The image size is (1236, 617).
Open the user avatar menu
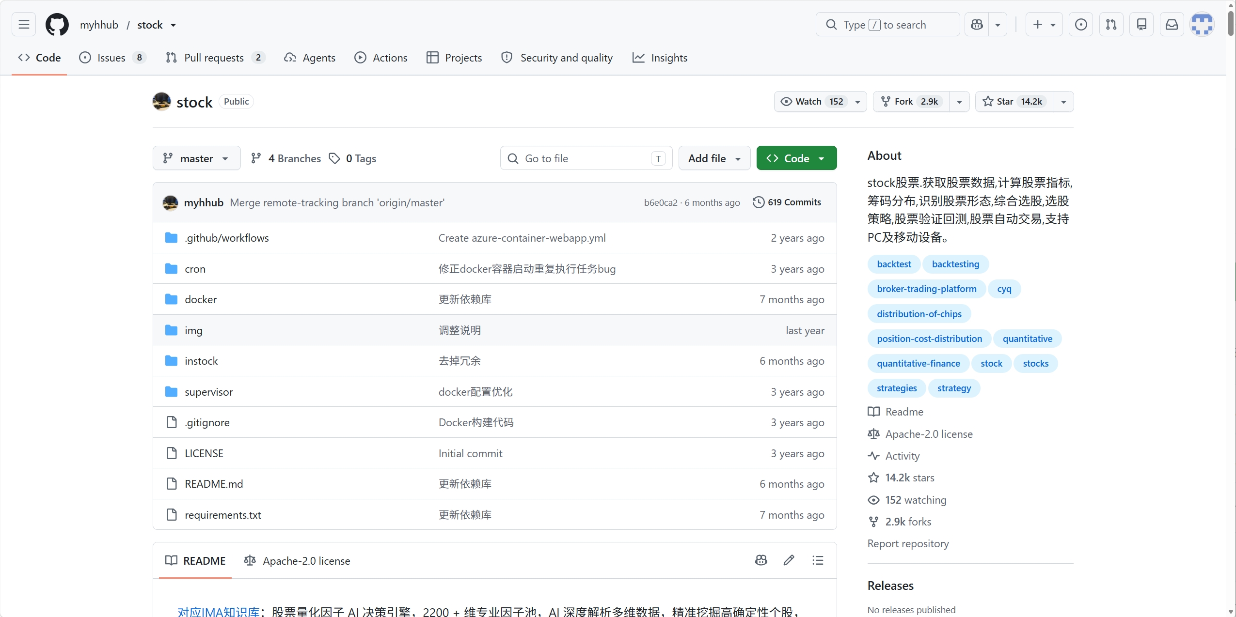point(1202,24)
